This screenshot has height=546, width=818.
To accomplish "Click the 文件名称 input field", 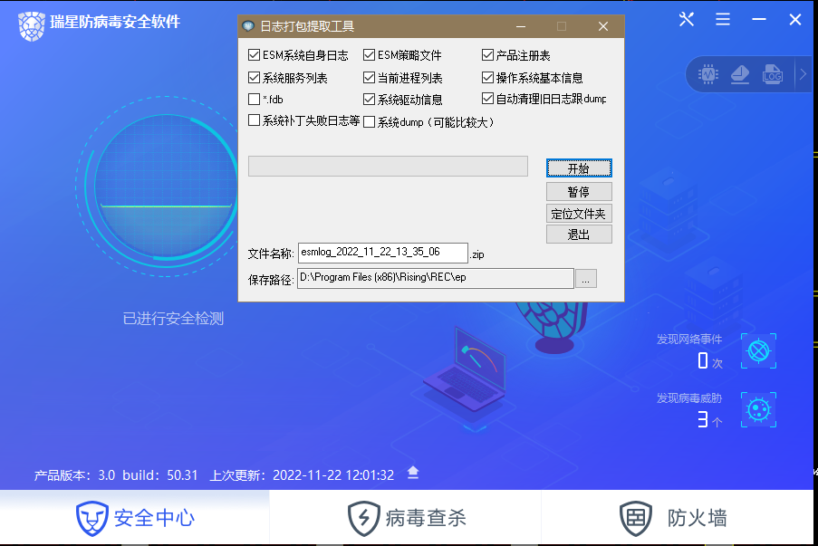I will tap(383, 253).
